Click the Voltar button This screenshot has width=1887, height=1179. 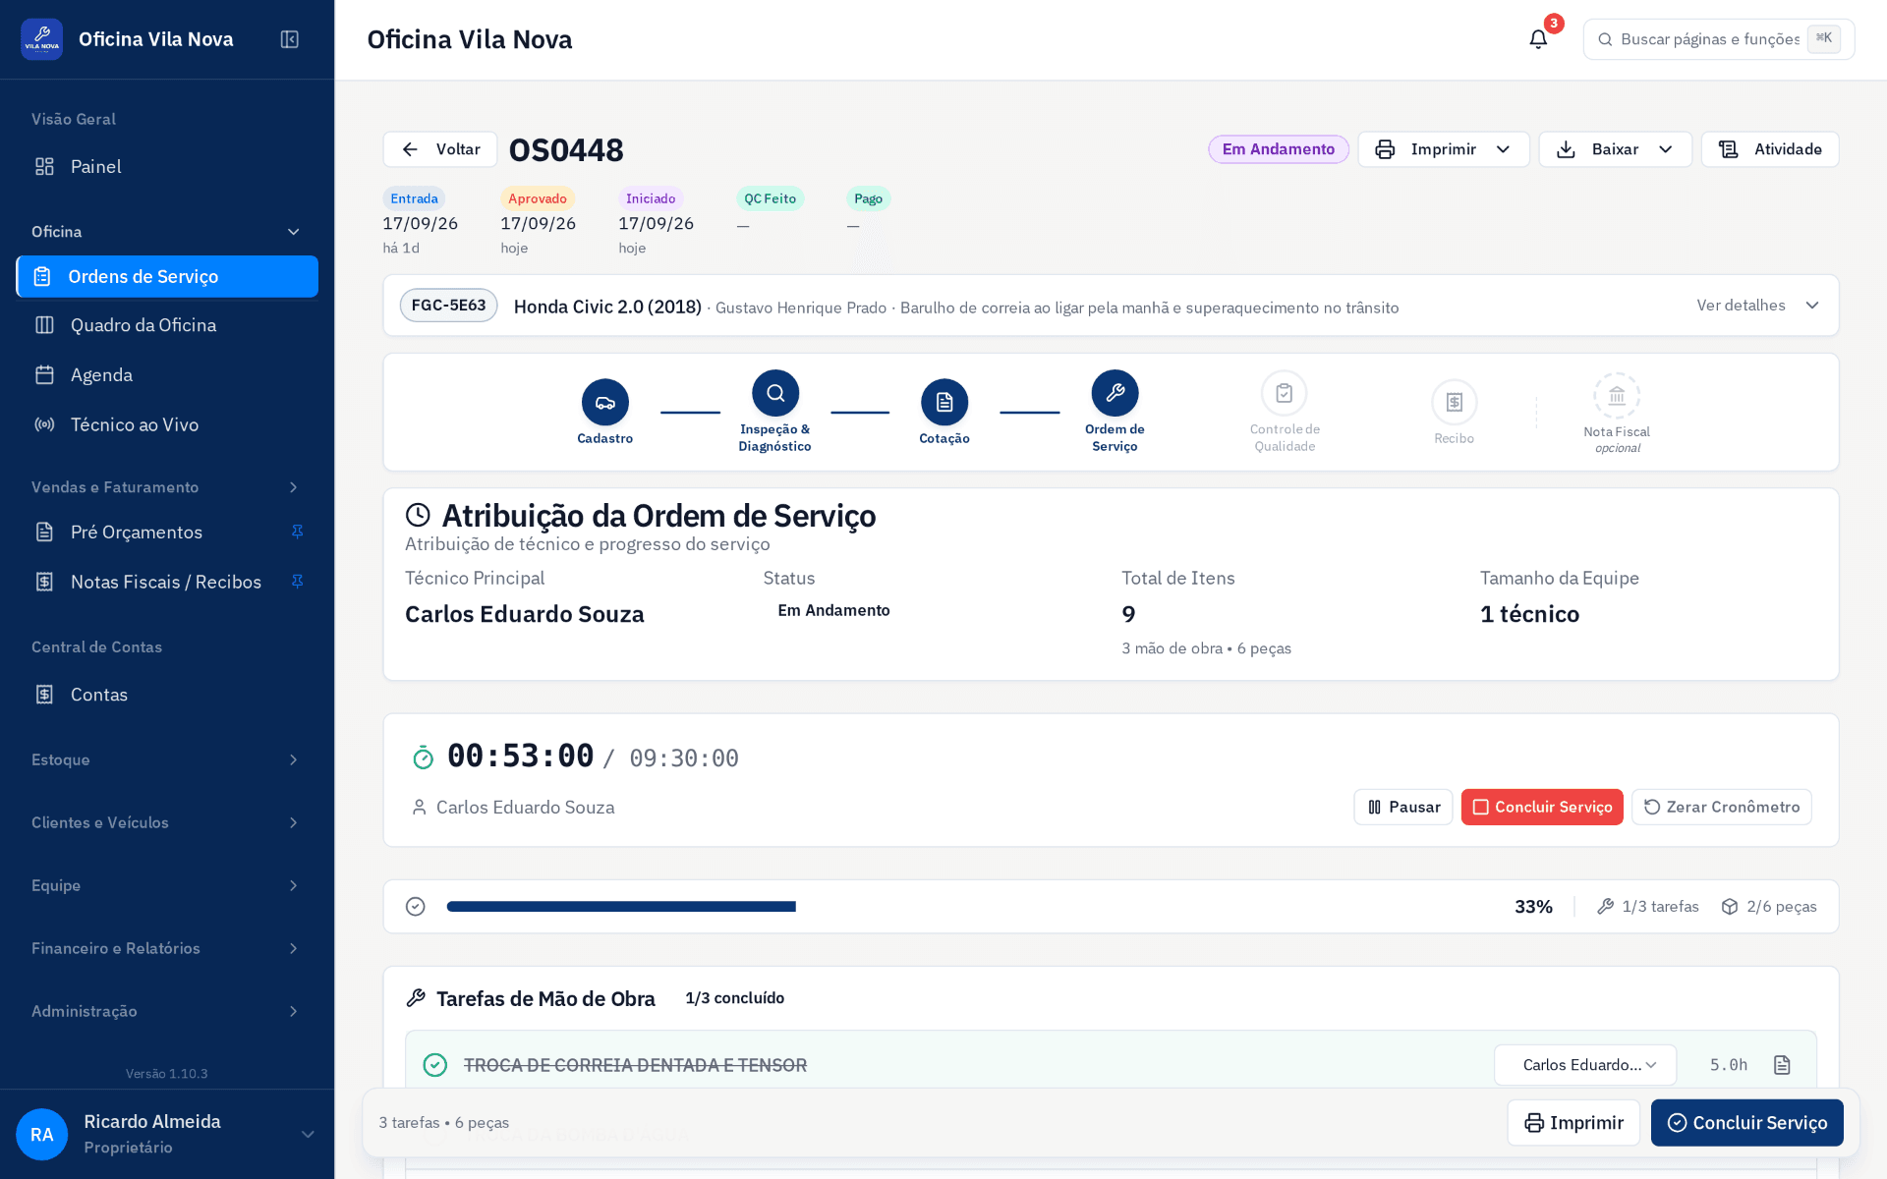(440, 149)
